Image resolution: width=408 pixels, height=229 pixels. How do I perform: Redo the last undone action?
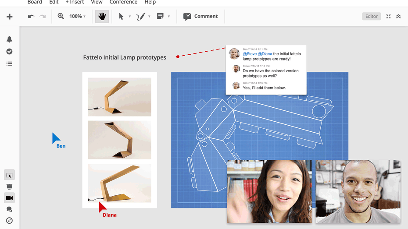pos(43,17)
